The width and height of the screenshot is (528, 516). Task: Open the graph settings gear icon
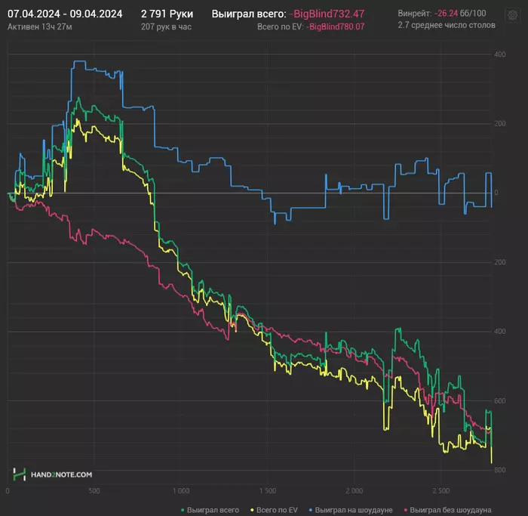point(512,16)
